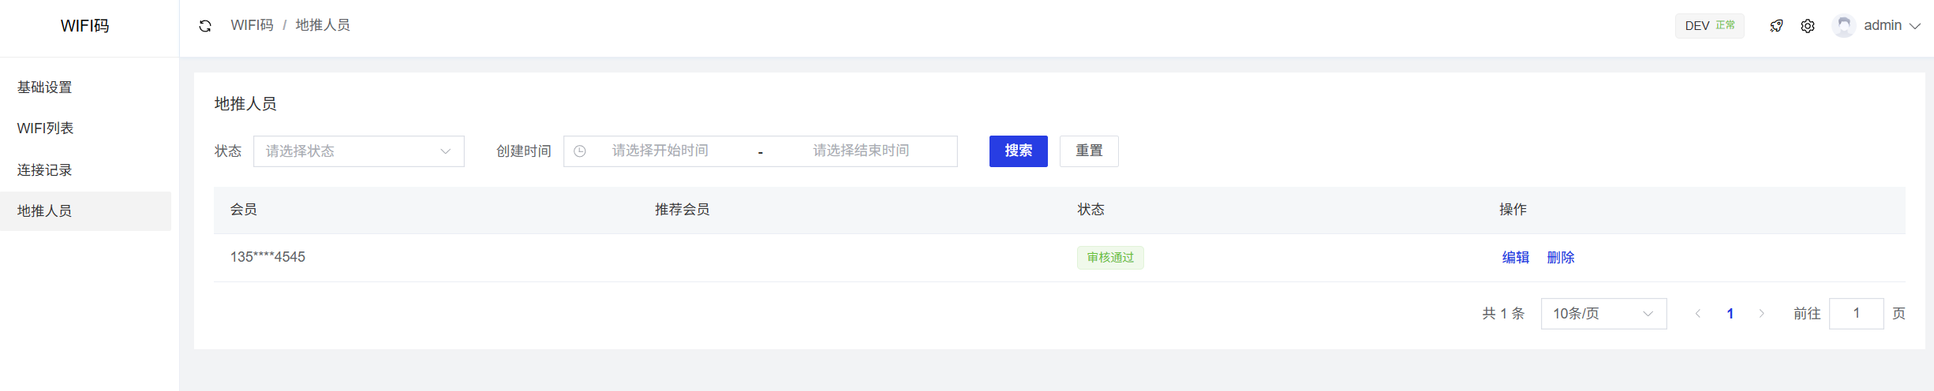Select 连接记录 in the sidebar
The height and width of the screenshot is (391, 1934).
click(45, 170)
